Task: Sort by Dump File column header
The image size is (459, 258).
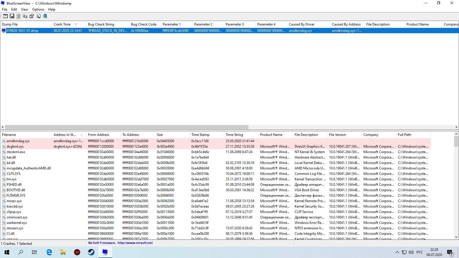Action: (26, 24)
